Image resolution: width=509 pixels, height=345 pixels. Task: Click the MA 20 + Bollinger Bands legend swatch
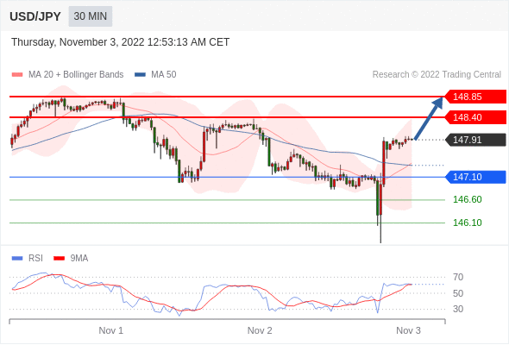click(x=17, y=75)
